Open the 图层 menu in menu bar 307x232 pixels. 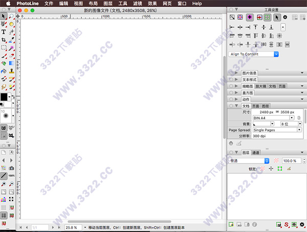click(108, 4)
